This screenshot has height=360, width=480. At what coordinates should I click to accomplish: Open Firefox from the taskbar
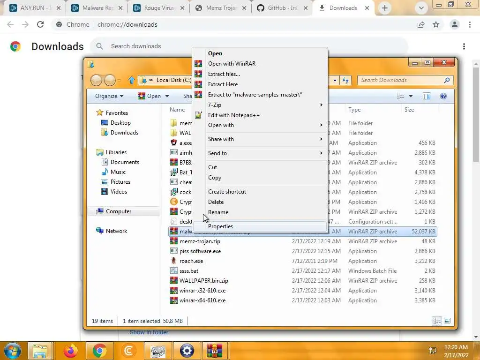point(71,351)
